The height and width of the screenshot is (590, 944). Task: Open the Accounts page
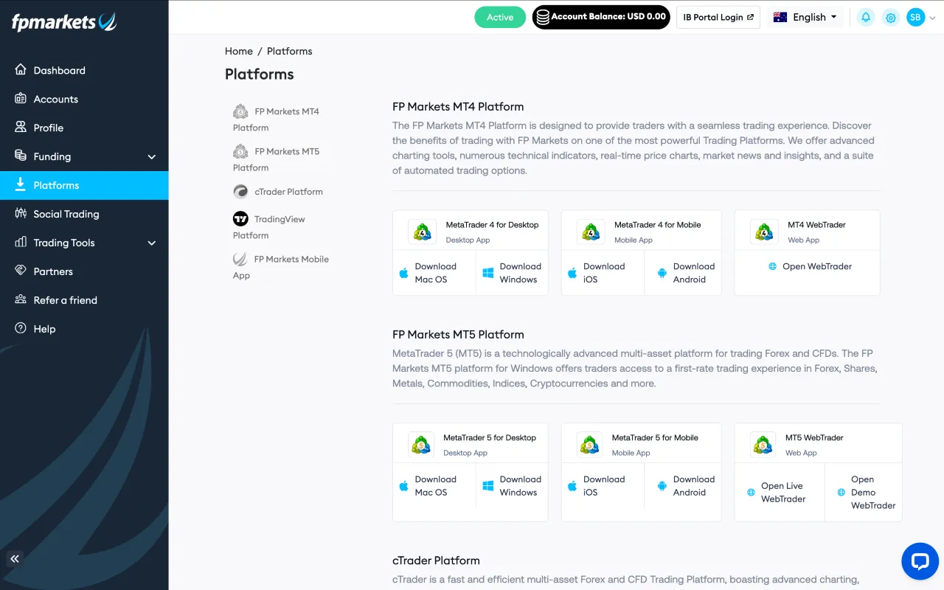pos(84,99)
